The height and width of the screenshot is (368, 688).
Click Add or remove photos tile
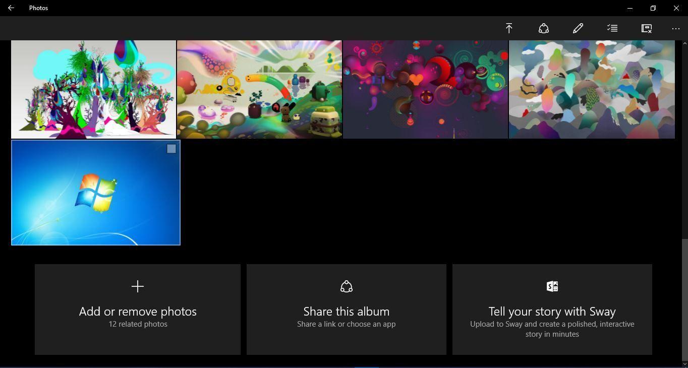pyautogui.click(x=138, y=310)
